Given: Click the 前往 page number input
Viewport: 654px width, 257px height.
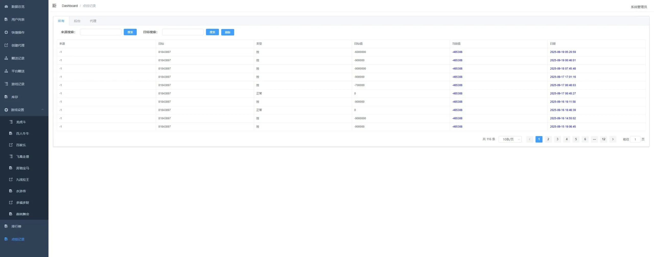Looking at the screenshot, I should click(x=635, y=139).
